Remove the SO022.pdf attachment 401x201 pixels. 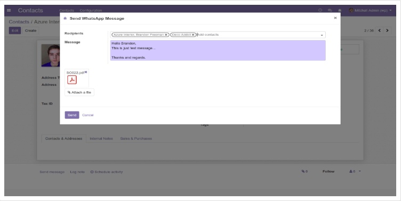click(x=86, y=72)
